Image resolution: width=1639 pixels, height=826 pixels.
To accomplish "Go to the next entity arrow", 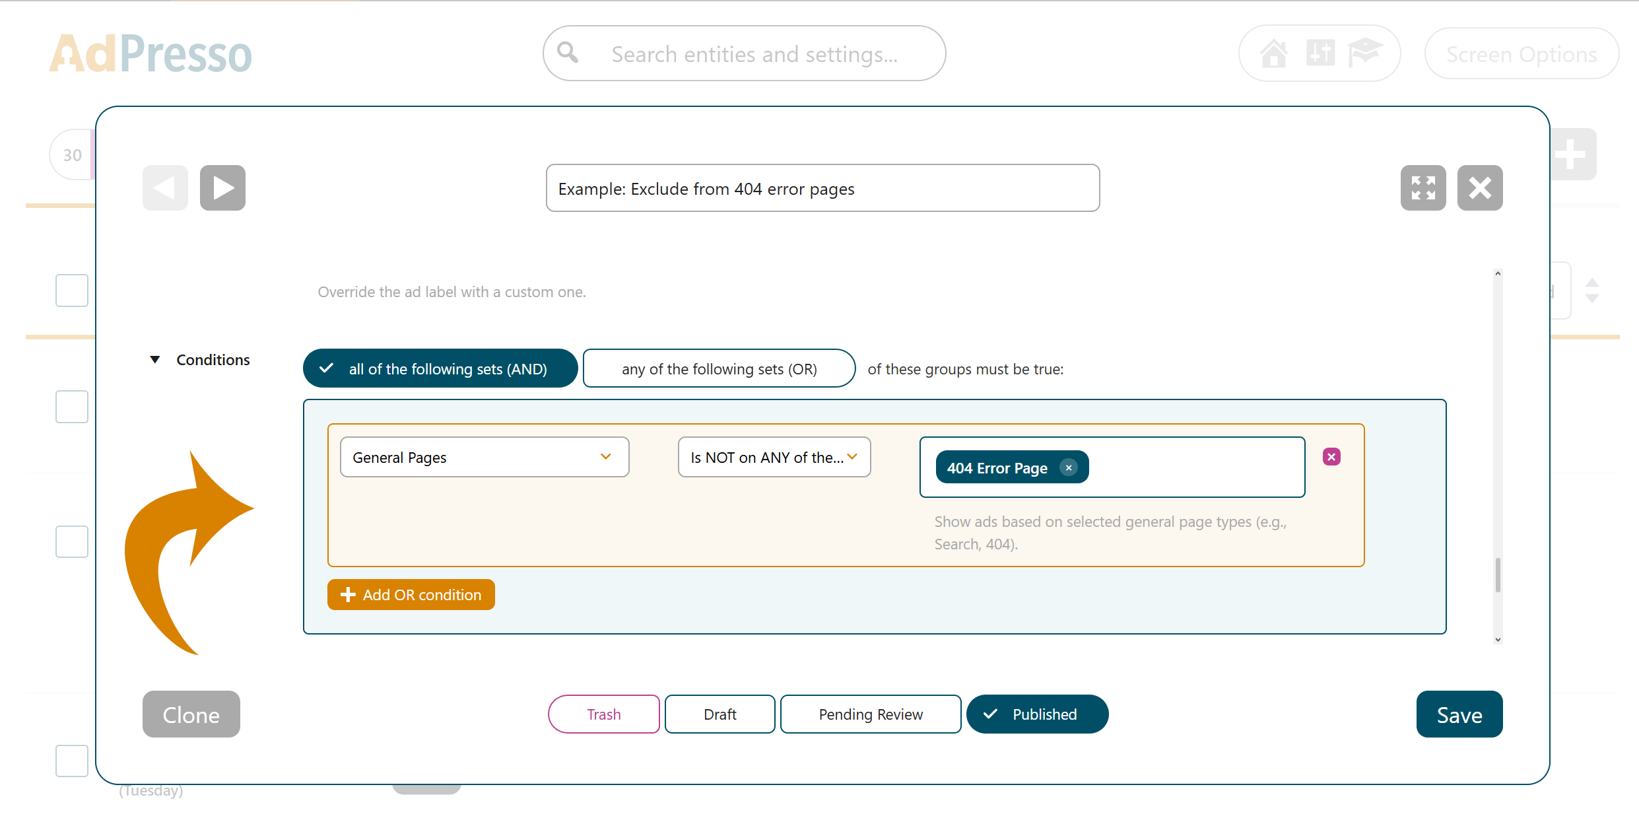I will point(222,188).
